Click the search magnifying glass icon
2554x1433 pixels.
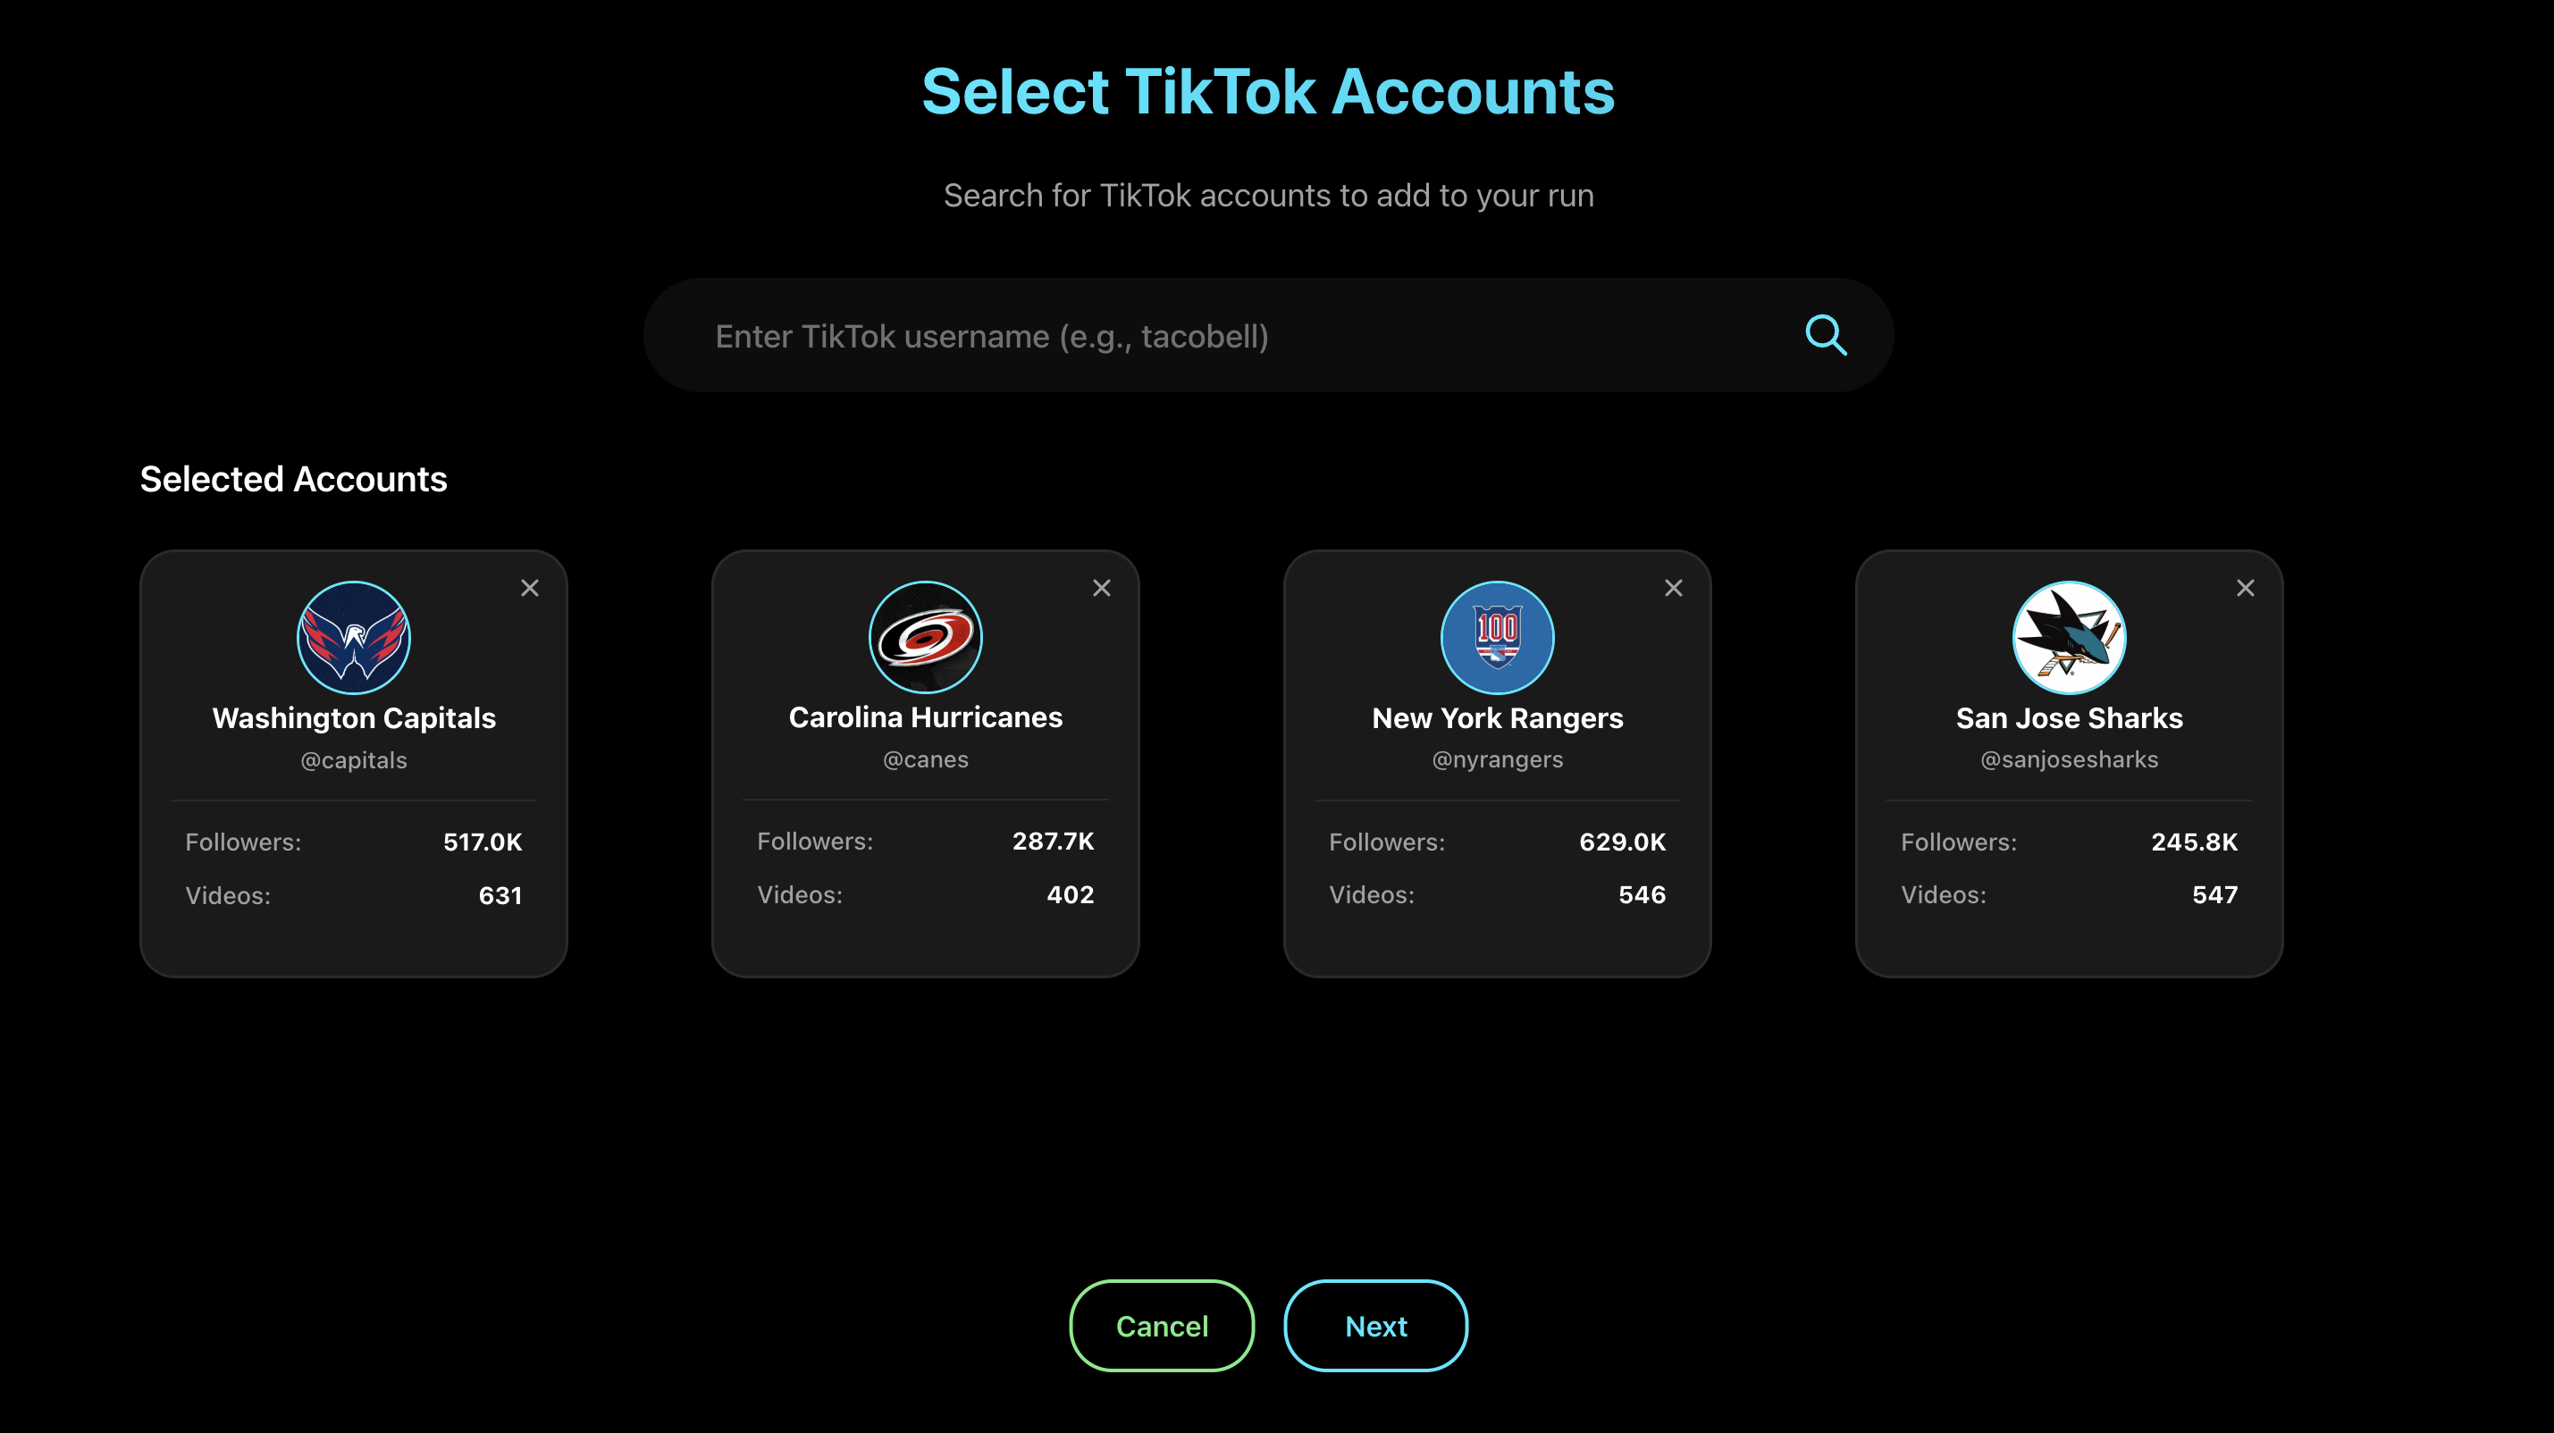1827,335
